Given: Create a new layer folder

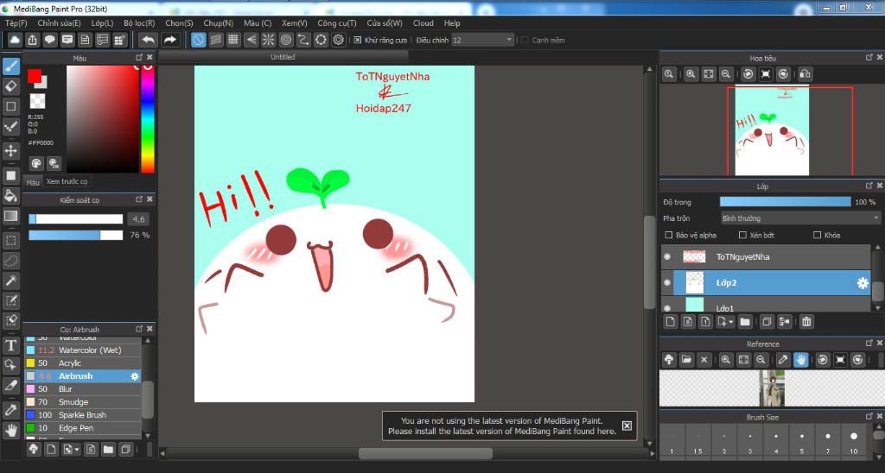Looking at the screenshot, I should coord(745,322).
